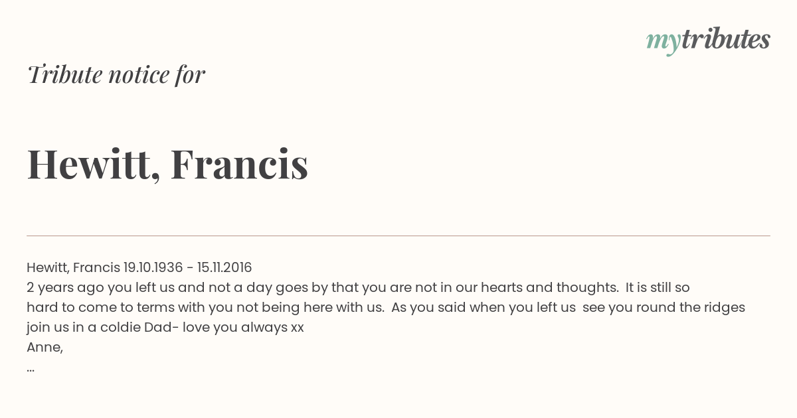Select the "Tribute notice for" heading
Screen dimensions: 797x418
click(x=116, y=74)
